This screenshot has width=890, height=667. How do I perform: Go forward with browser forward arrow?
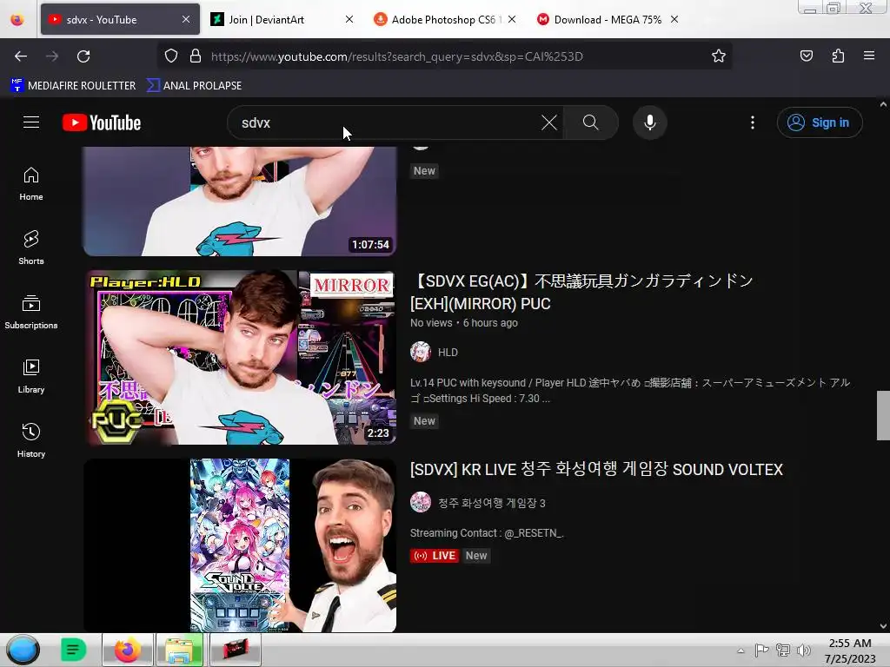coord(52,56)
